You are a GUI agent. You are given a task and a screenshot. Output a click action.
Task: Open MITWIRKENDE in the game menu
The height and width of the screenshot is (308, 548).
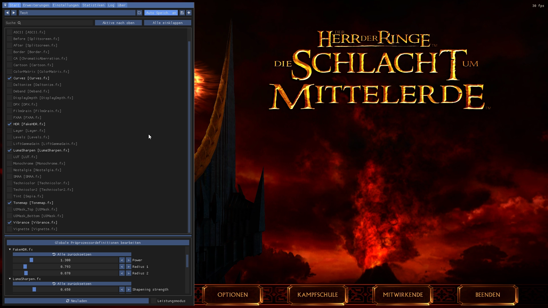pos(403,295)
